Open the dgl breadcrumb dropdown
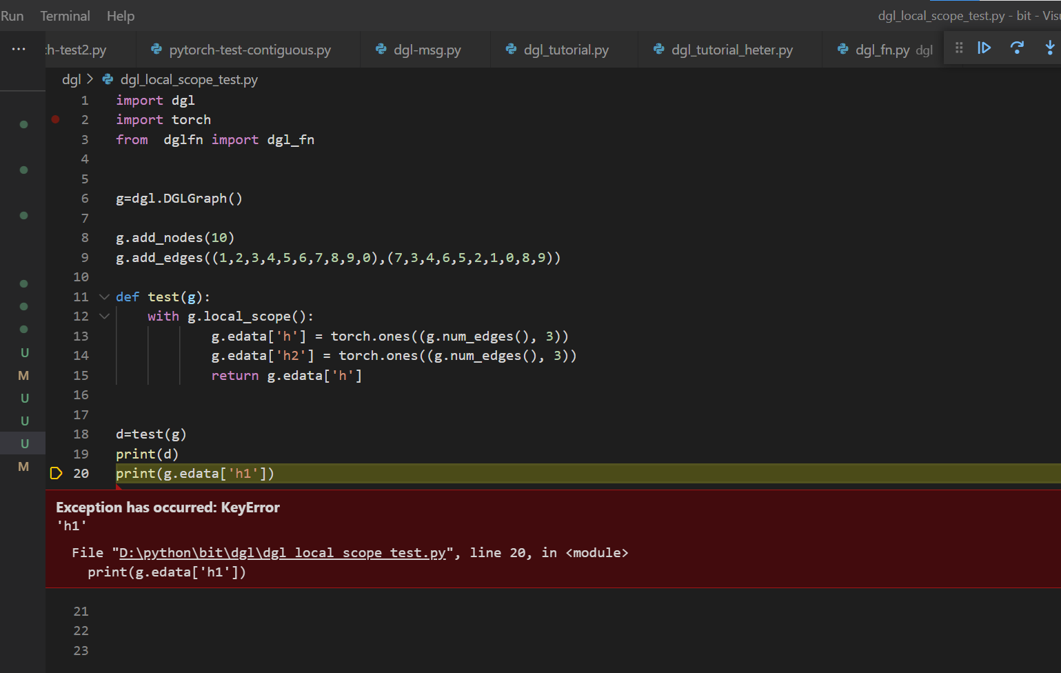1061x673 pixels. pos(72,79)
